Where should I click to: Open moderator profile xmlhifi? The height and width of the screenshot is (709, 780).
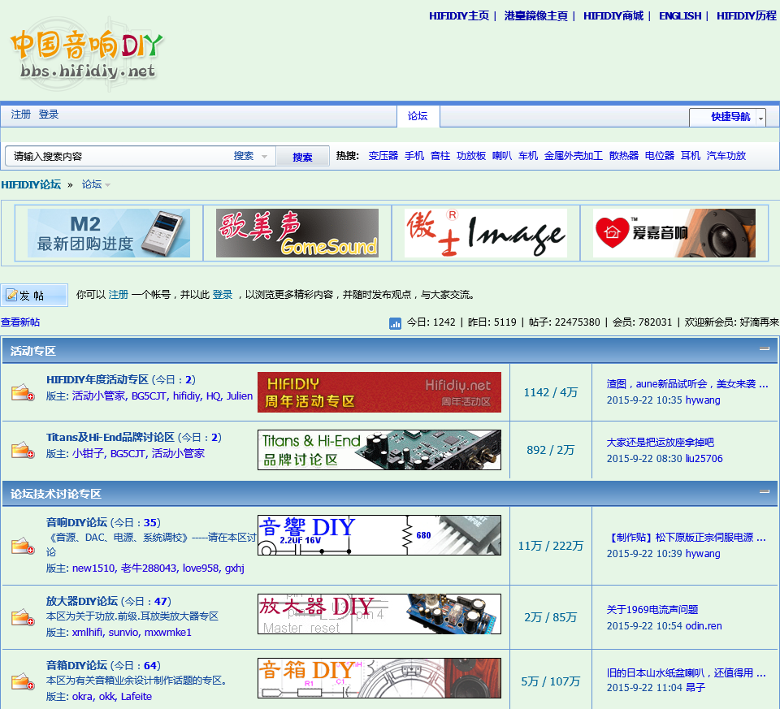[x=88, y=633]
